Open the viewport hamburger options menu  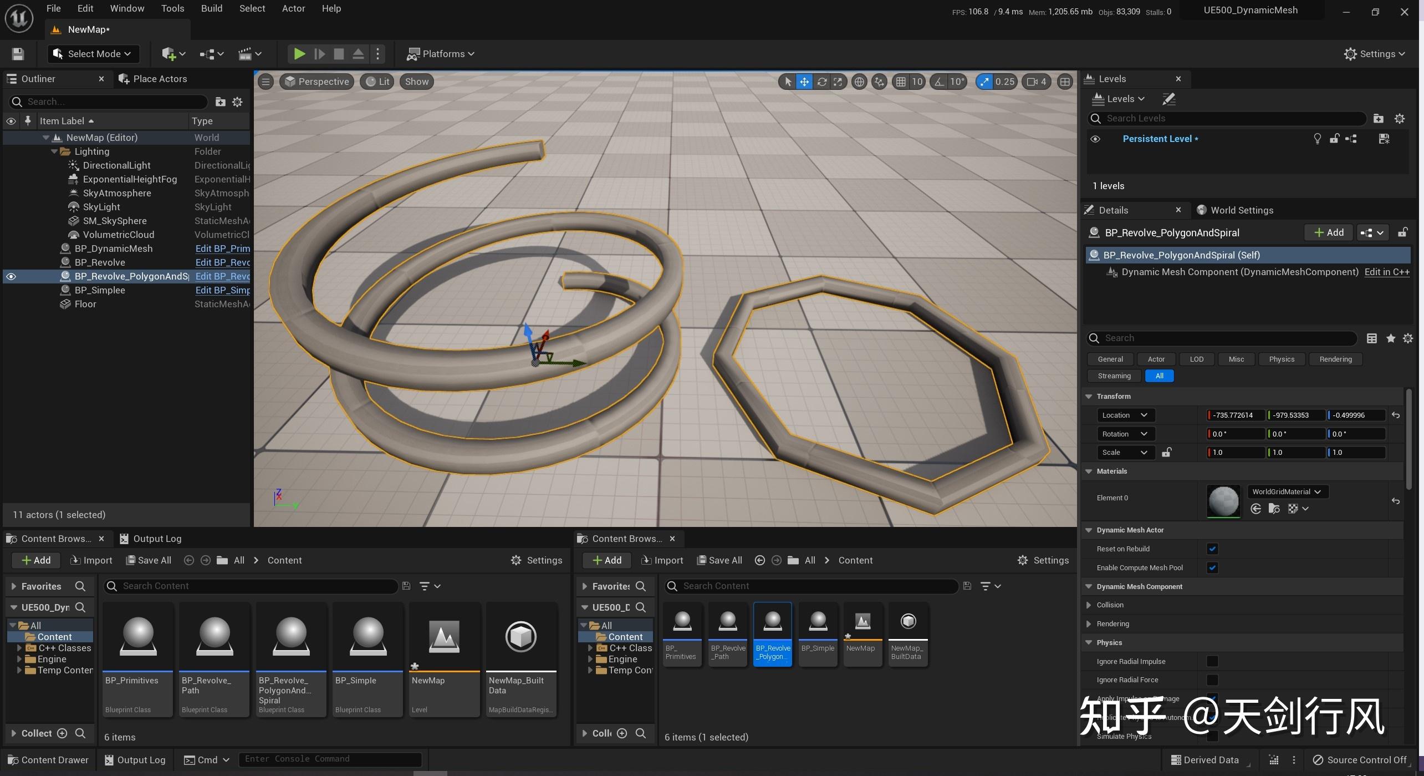pos(266,82)
